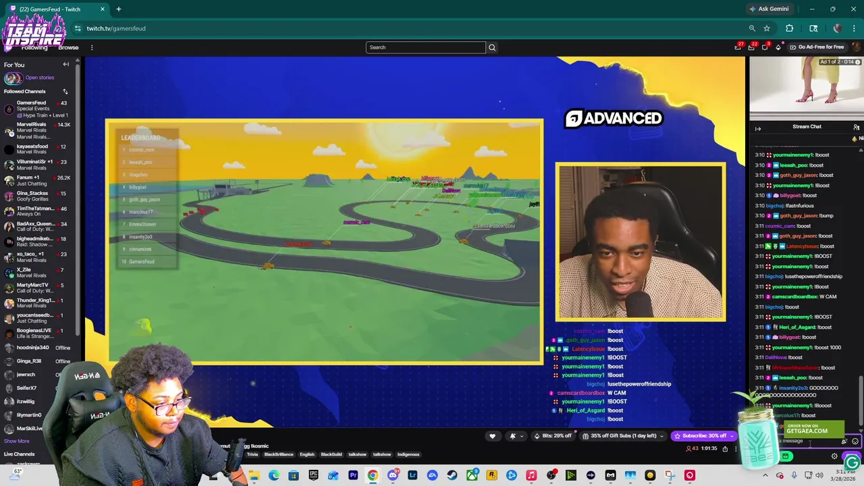The image size is (864, 486).
Task: Open the Twitch user avatar menu
Action: [x=855, y=47]
